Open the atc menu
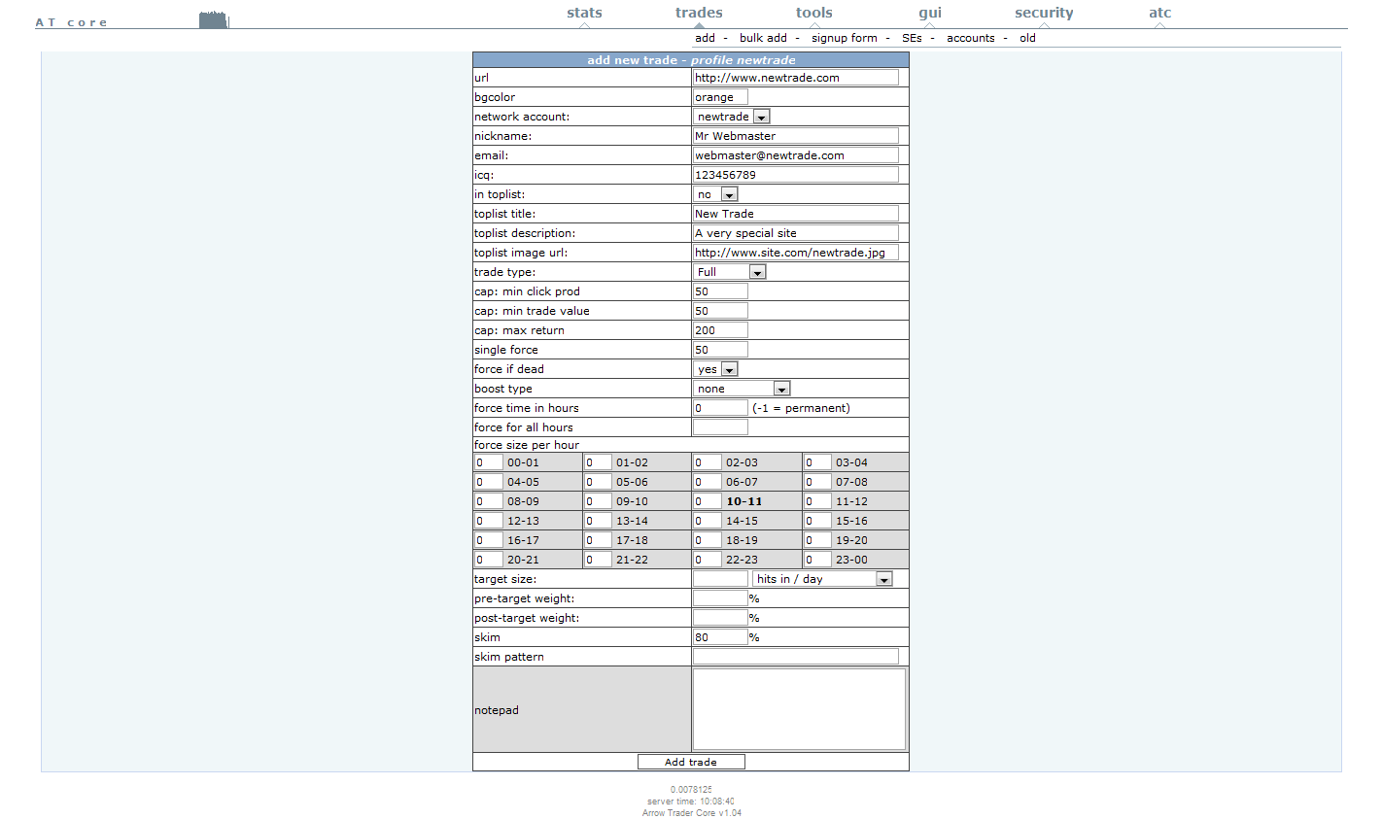Screen dimensions: 1383x819 tap(1159, 13)
